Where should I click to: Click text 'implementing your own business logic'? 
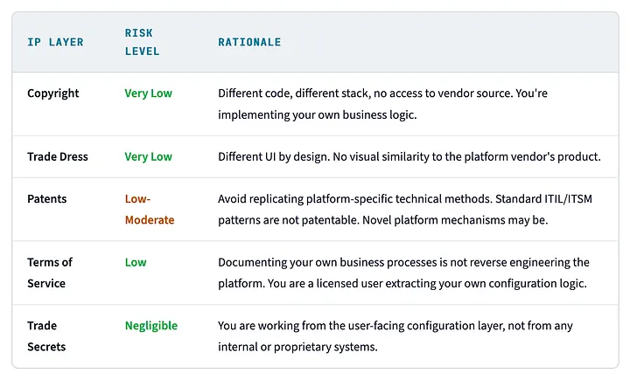(x=317, y=115)
